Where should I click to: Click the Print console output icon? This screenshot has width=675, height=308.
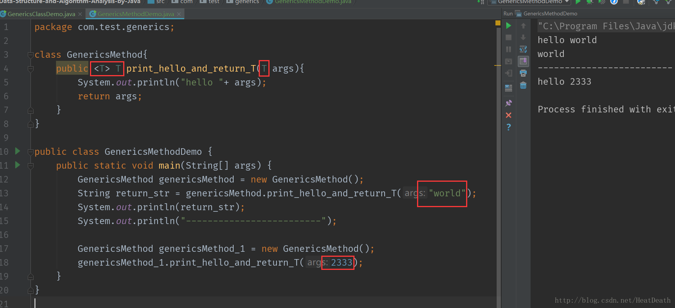coord(523,73)
